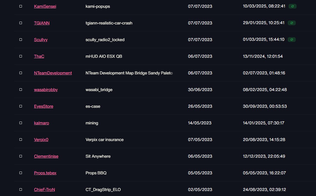Click NTeam Development Map Bridge Sandy Paleto
316x196 pixels.
(129, 73)
